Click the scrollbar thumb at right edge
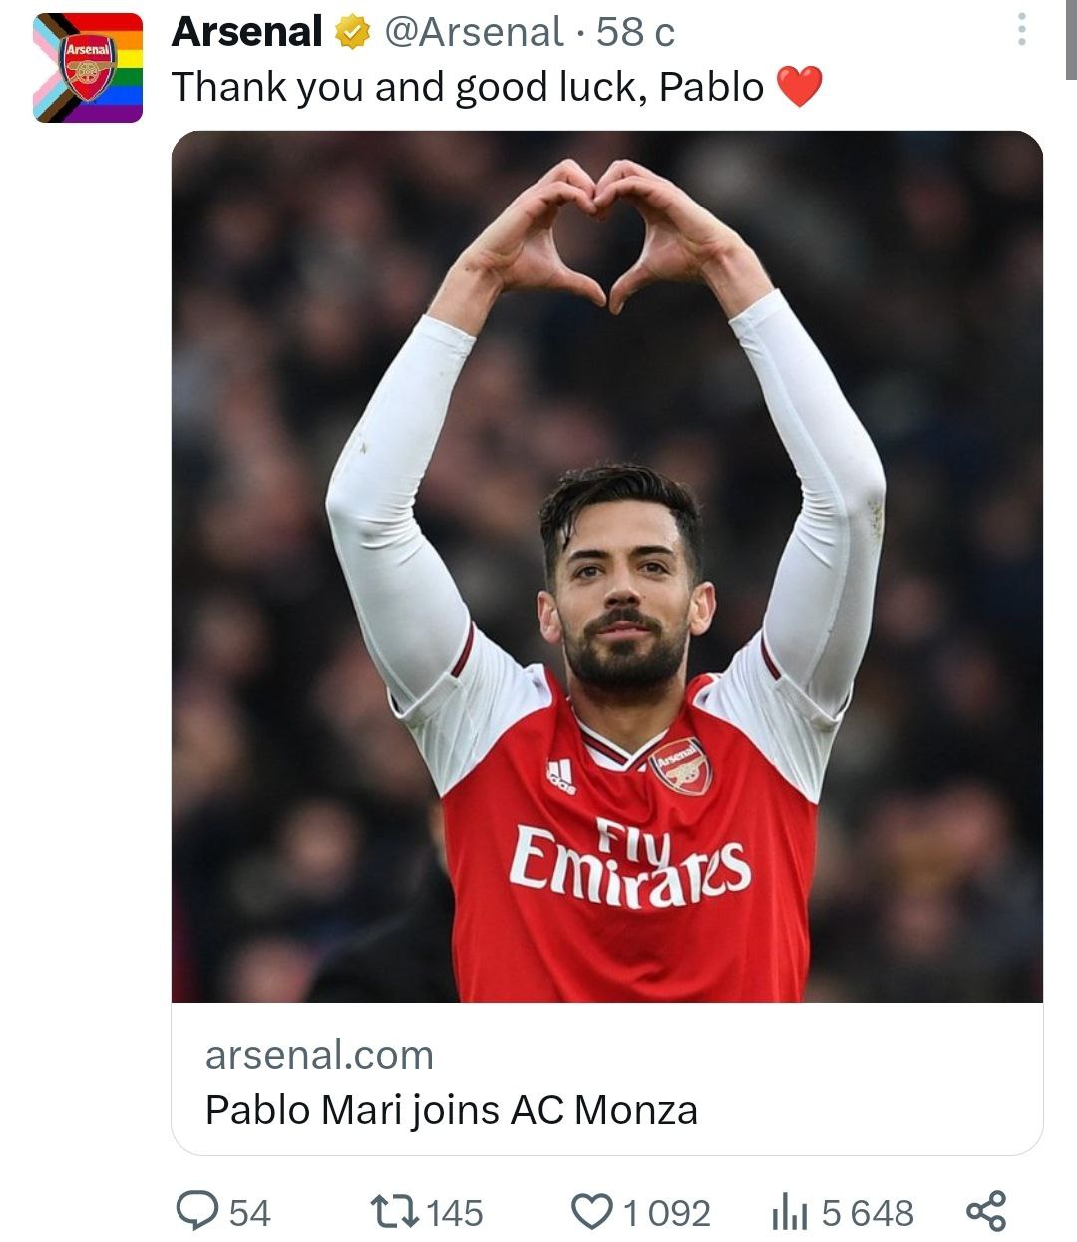1077x1242 pixels. (1071, 40)
